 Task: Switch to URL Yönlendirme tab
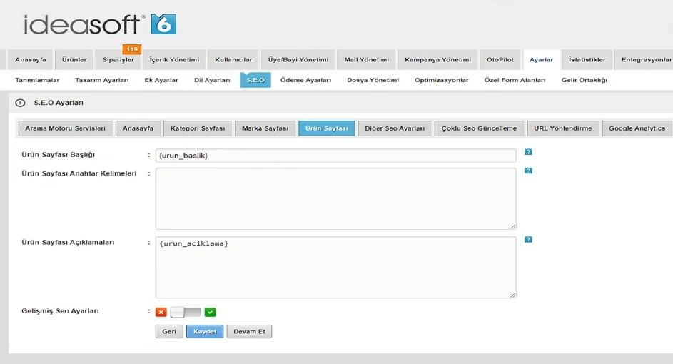coord(562,128)
